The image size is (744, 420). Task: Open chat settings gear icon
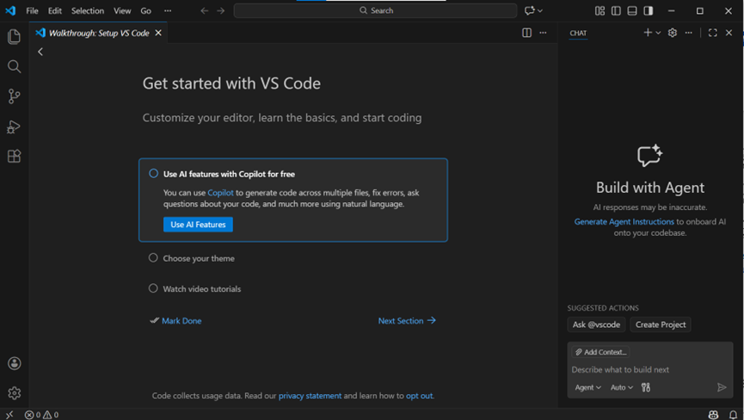(x=673, y=33)
